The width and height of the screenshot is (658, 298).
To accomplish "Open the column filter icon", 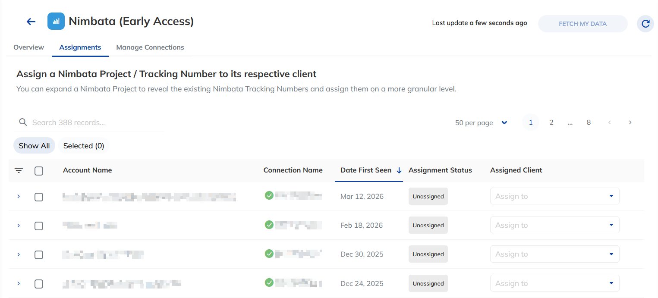I will click(19, 170).
